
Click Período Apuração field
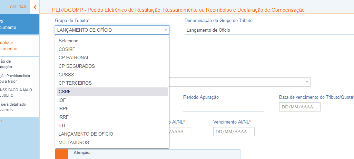(x=223, y=107)
